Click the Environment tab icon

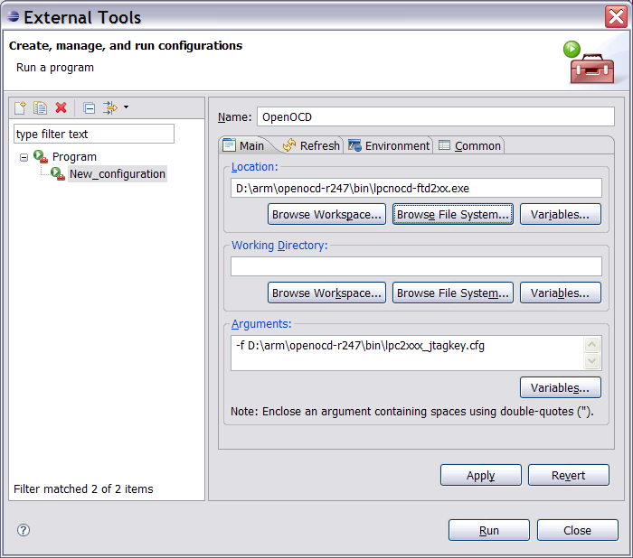(x=354, y=145)
